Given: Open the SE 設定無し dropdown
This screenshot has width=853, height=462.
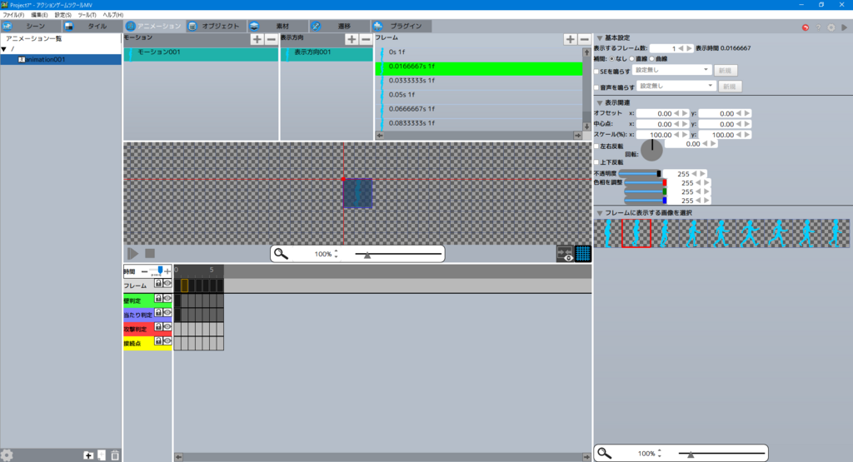Looking at the screenshot, I should click(x=672, y=70).
